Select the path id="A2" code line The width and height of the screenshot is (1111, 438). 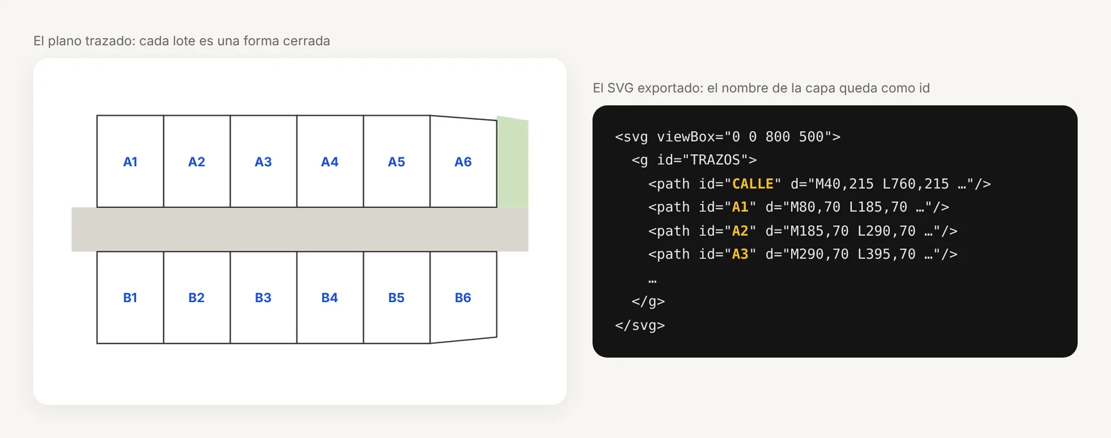coord(803,231)
